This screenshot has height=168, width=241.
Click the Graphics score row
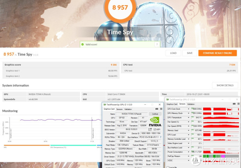[61, 65]
